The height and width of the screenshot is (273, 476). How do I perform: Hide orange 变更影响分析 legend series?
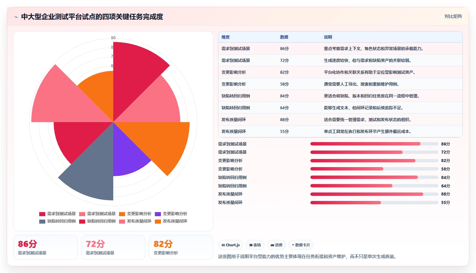(135, 214)
